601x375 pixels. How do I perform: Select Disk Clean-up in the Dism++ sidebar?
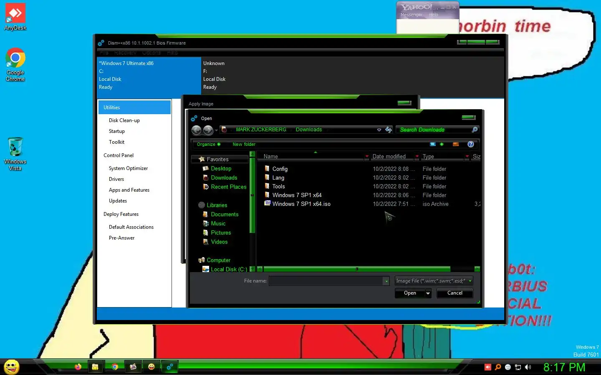[x=124, y=120]
